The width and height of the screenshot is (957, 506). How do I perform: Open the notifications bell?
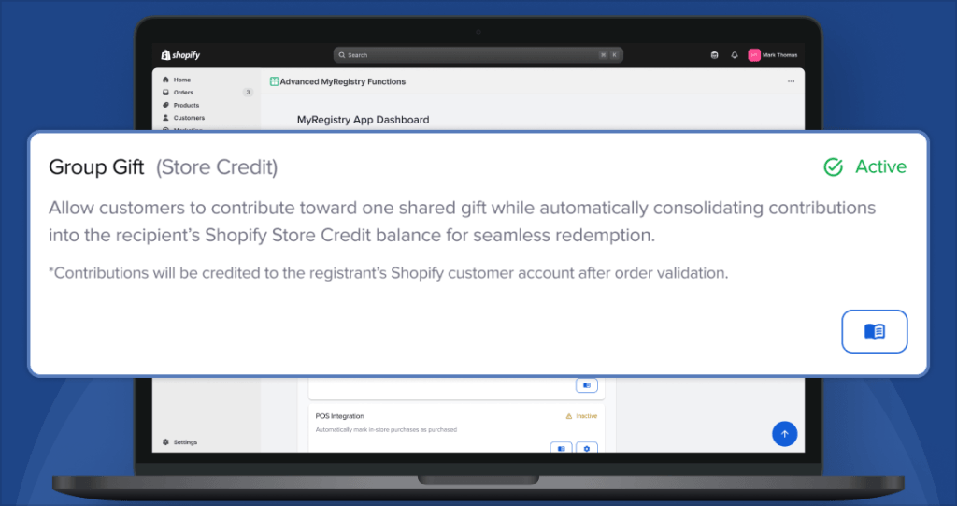(x=735, y=55)
